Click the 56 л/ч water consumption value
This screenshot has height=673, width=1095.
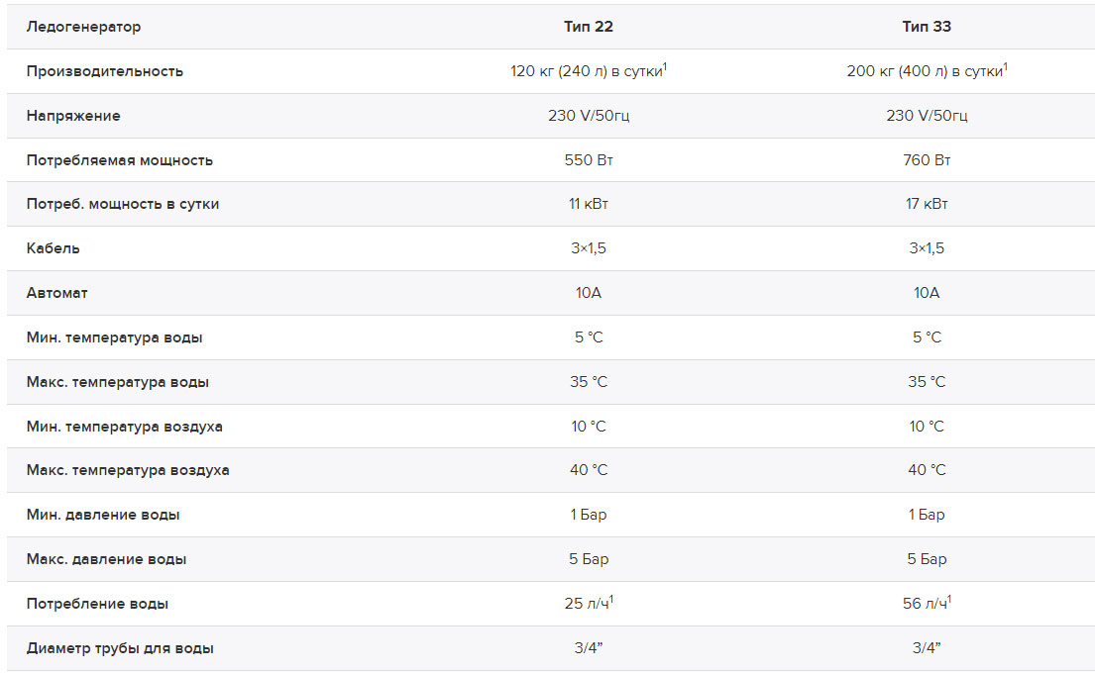(x=927, y=603)
